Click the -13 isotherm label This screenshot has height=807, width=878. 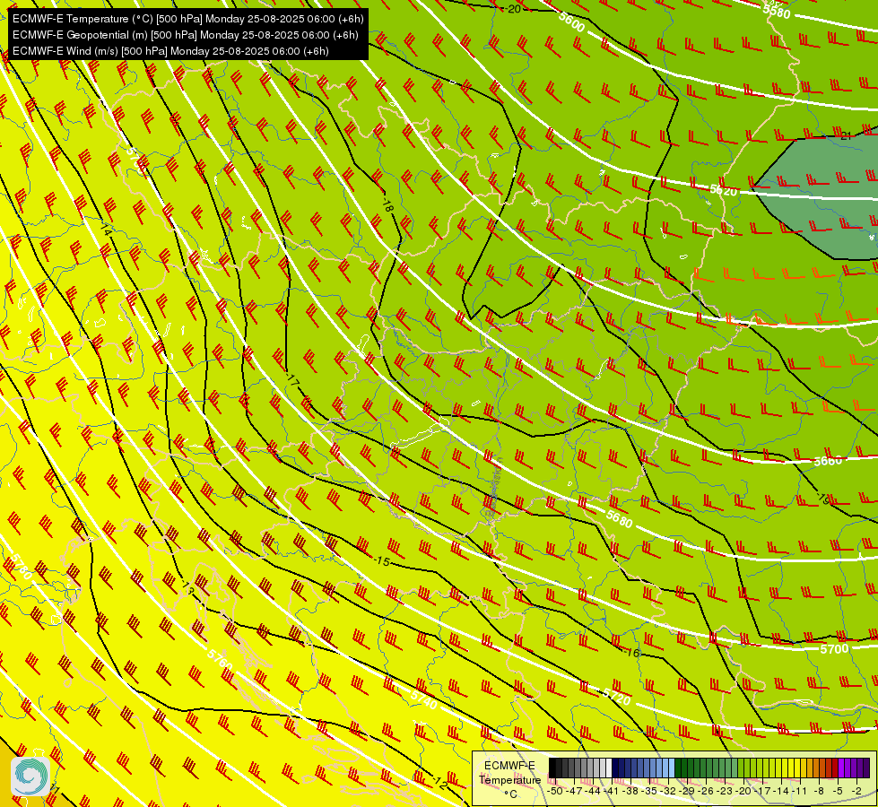click(187, 587)
